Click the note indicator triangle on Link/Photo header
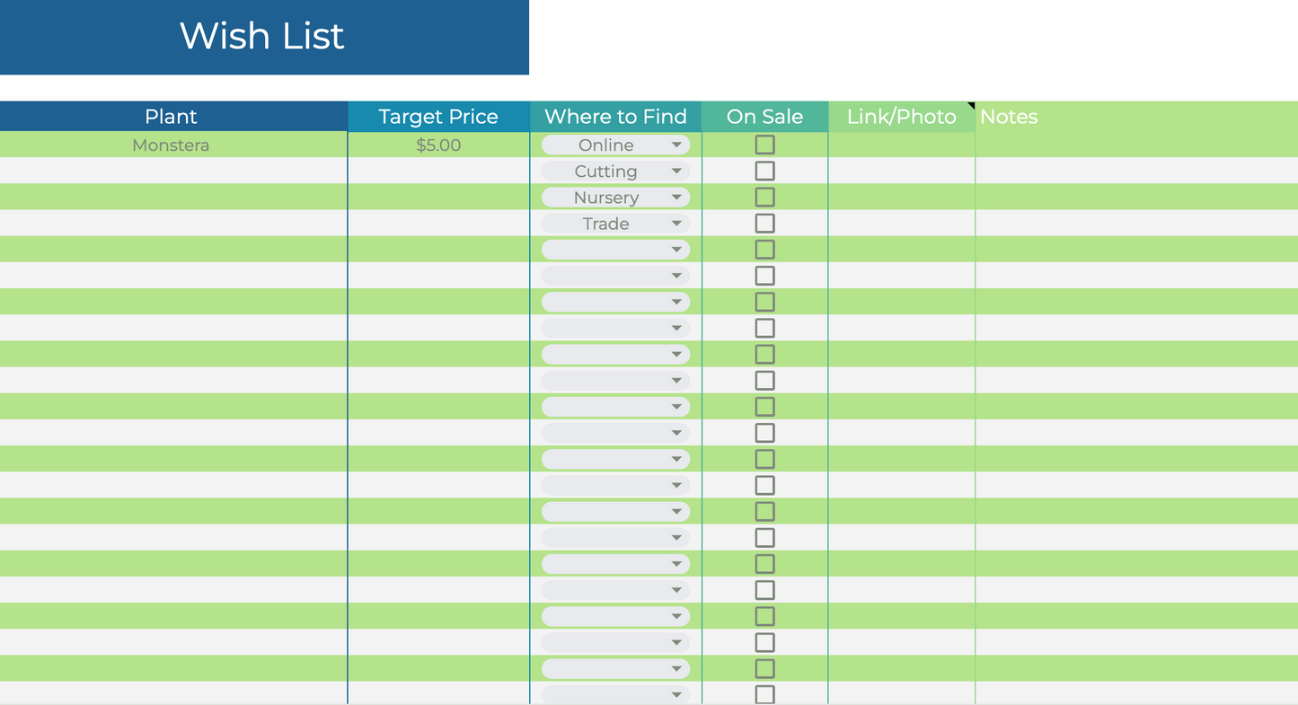1298x705 pixels. click(971, 106)
